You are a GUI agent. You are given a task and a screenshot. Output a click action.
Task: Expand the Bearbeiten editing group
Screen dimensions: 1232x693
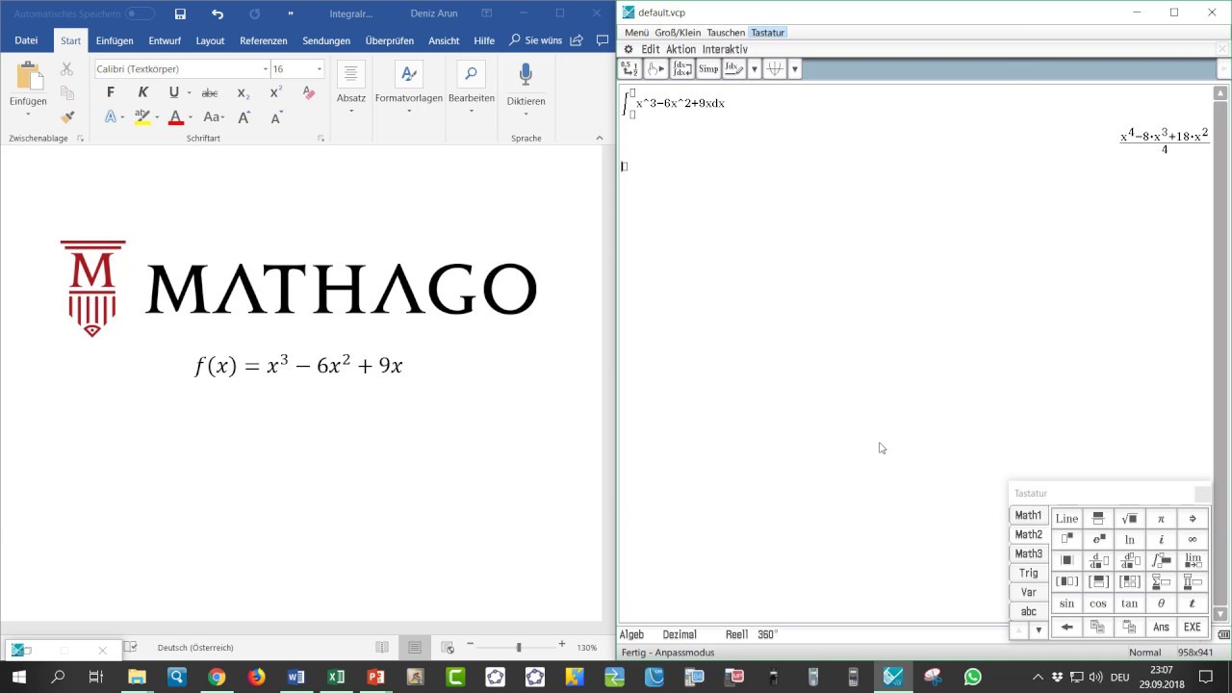click(x=472, y=89)
